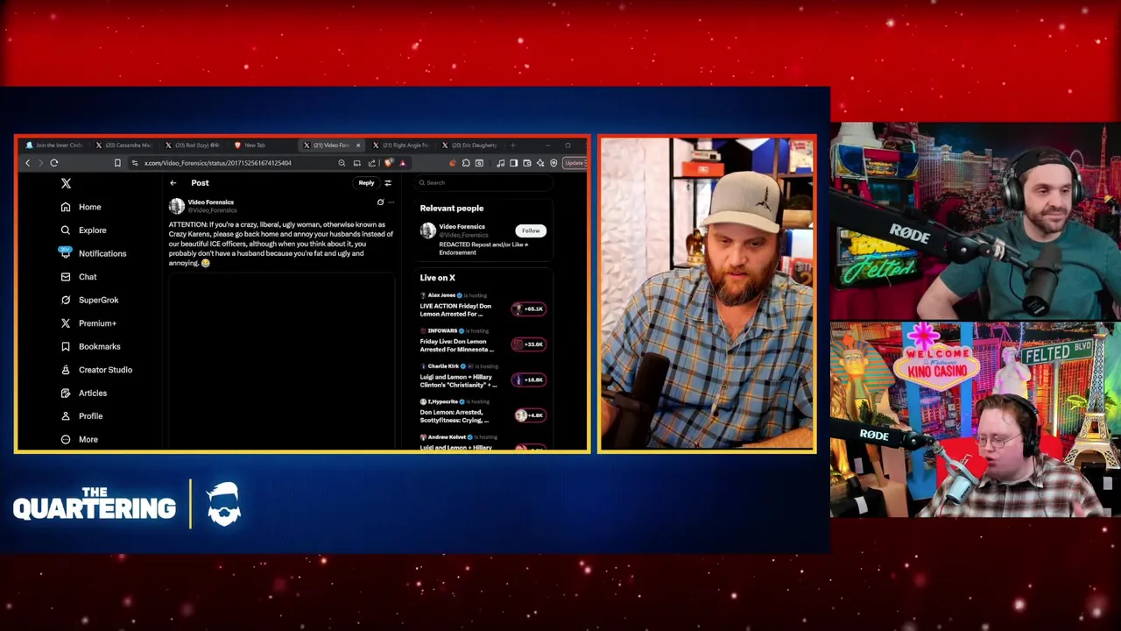
Task: Open the Brave Wallet icon
Action: point(527,163)
